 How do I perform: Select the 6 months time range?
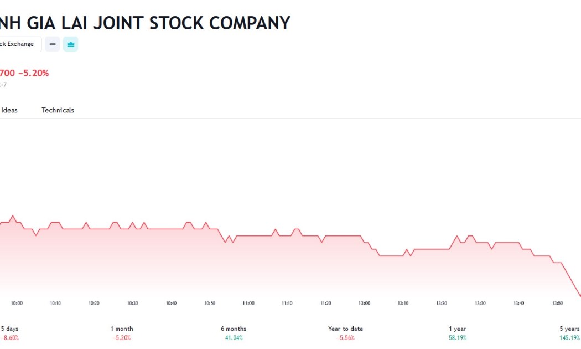tap(234, 333)
